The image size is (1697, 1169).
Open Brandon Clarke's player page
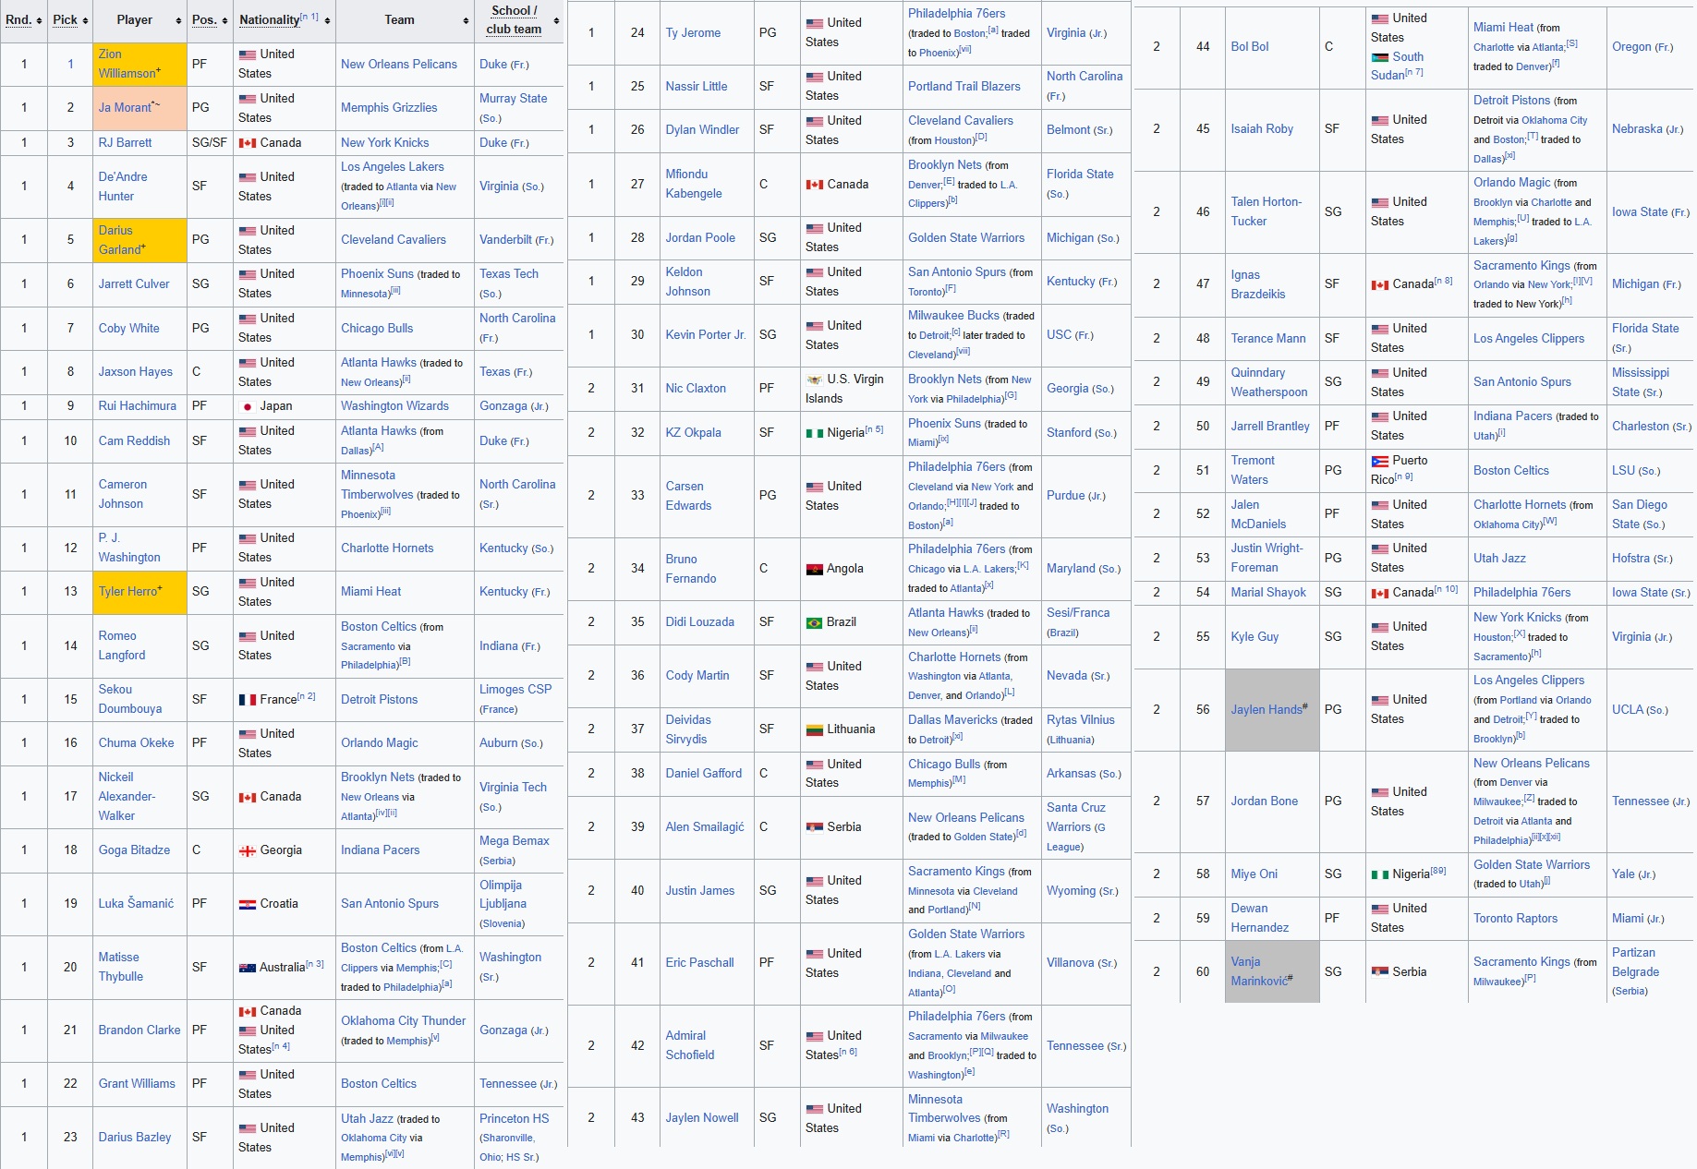point(139,1030)
